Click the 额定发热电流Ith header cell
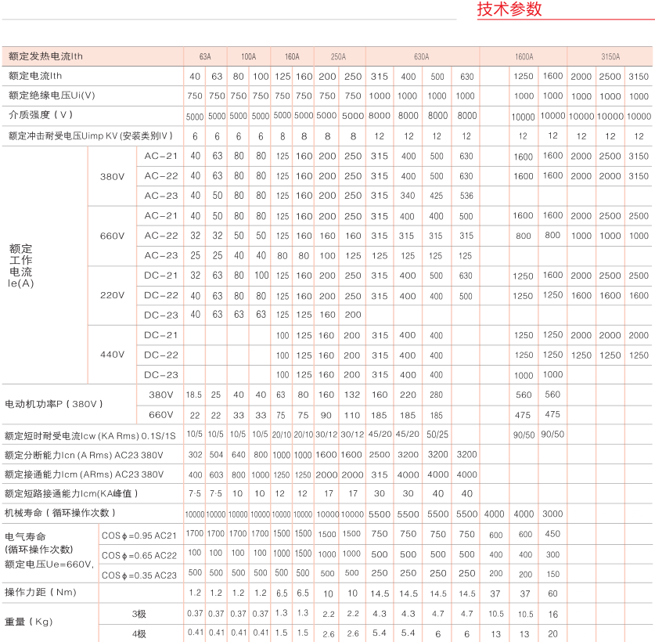 pos(45,56)
